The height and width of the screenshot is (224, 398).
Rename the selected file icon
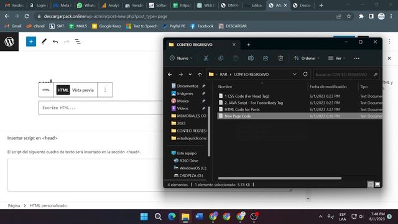(251, 58)
